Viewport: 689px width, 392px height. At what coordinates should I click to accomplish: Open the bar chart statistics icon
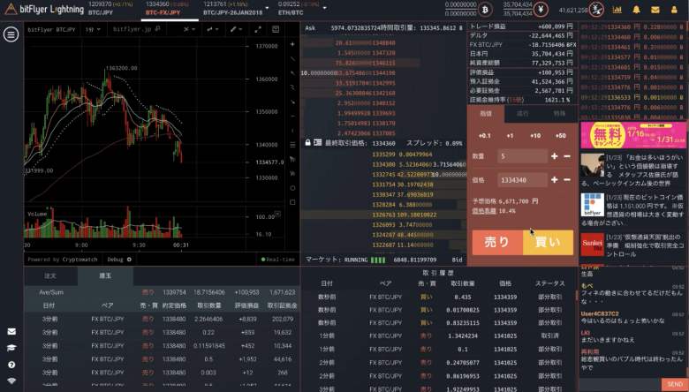(617, 9)
